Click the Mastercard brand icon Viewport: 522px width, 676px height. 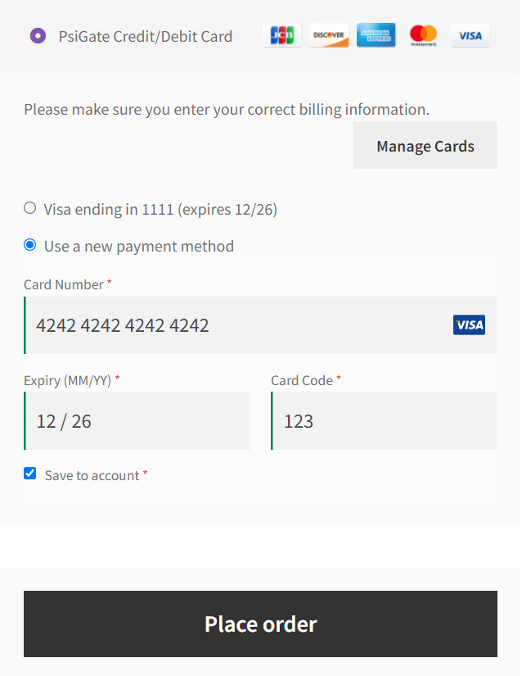(x=423, y=35)
